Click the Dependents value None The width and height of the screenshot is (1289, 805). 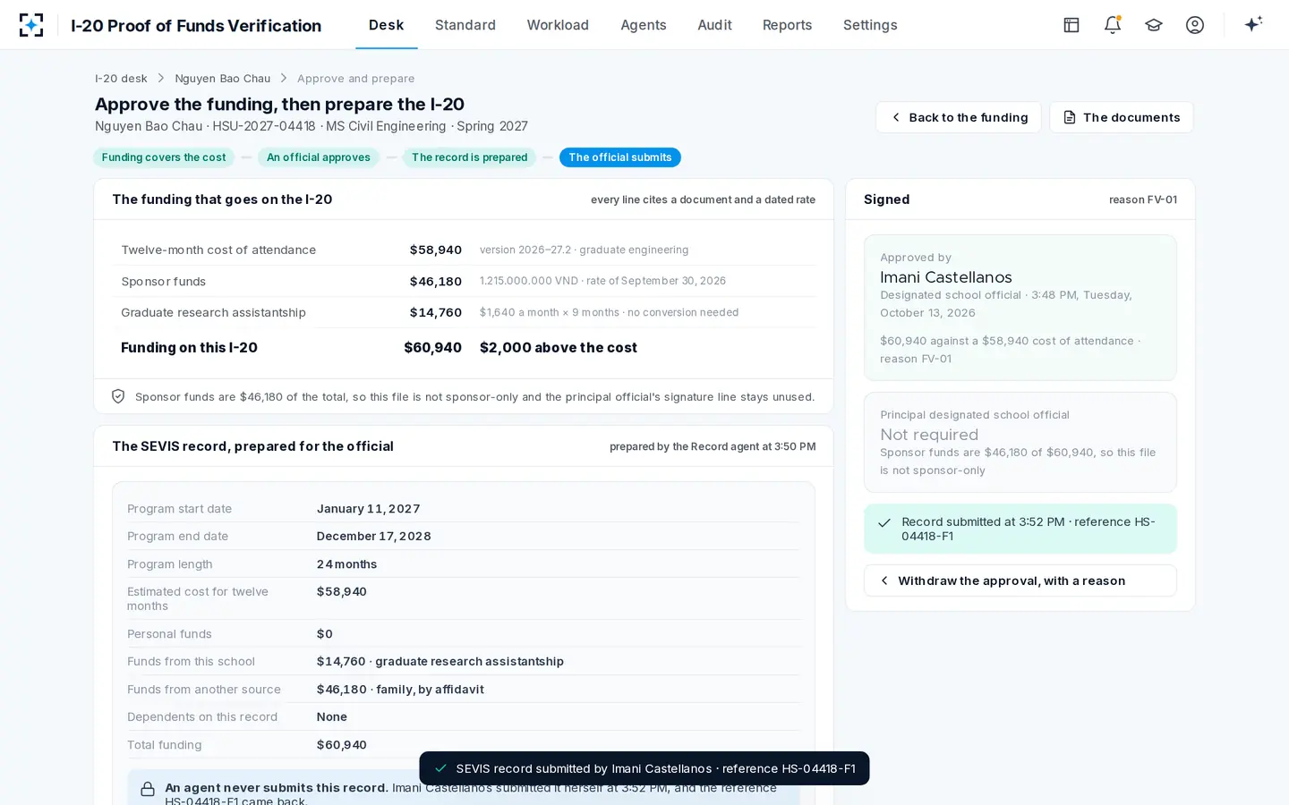(x=332, y=717)
